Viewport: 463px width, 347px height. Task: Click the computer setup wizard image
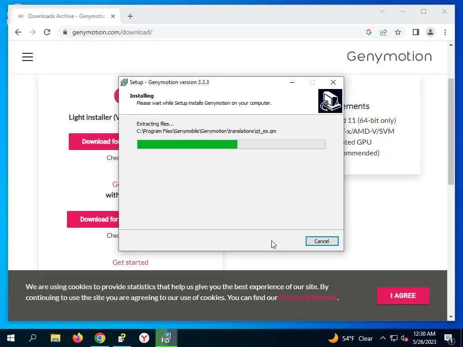click(330, 101)
